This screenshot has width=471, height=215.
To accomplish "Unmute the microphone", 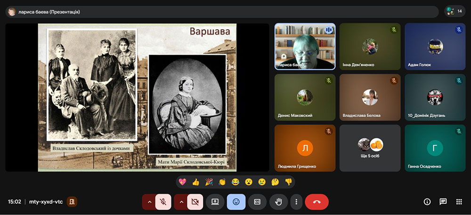I will [163, 202].
